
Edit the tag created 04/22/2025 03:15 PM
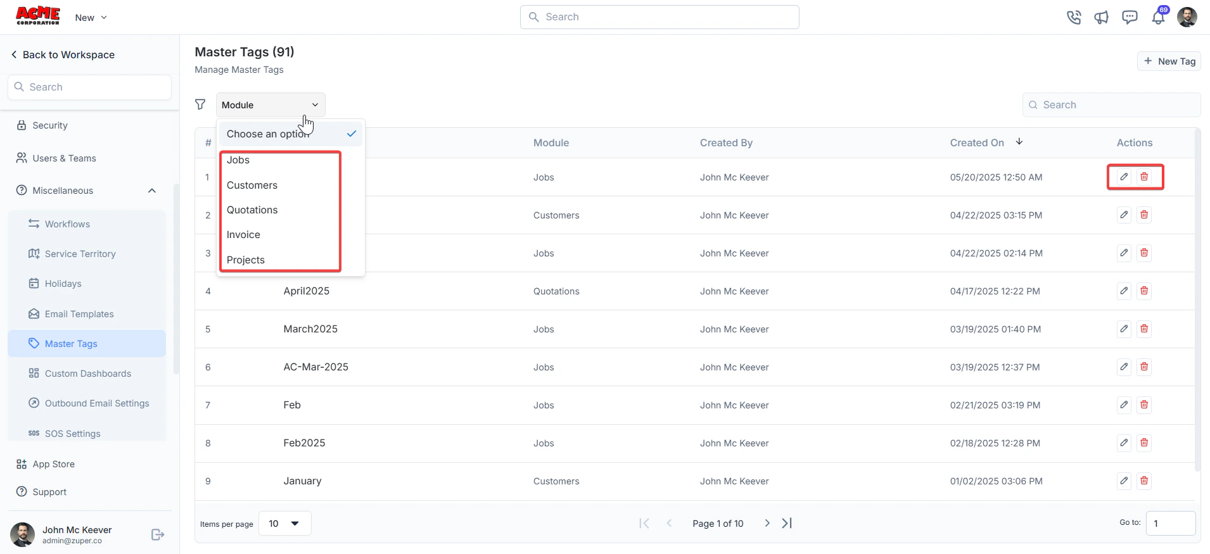1124,215
